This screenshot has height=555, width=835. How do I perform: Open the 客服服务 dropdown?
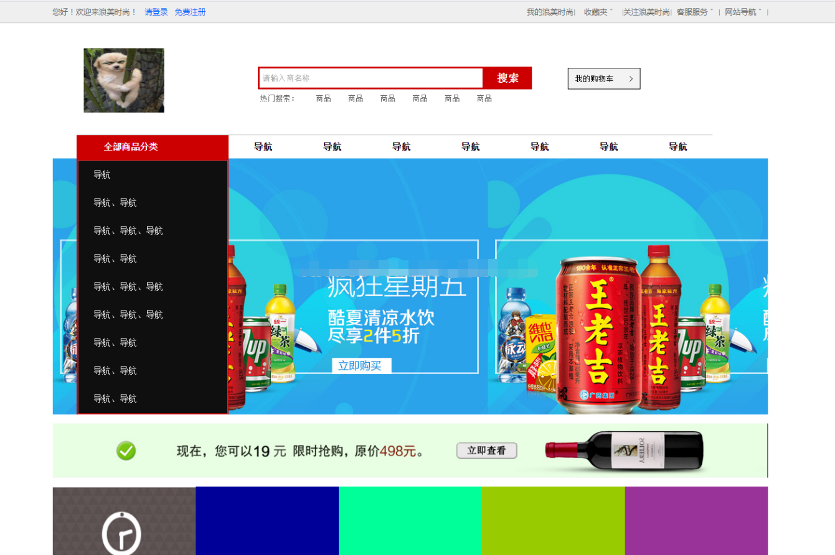pos(693,11)
